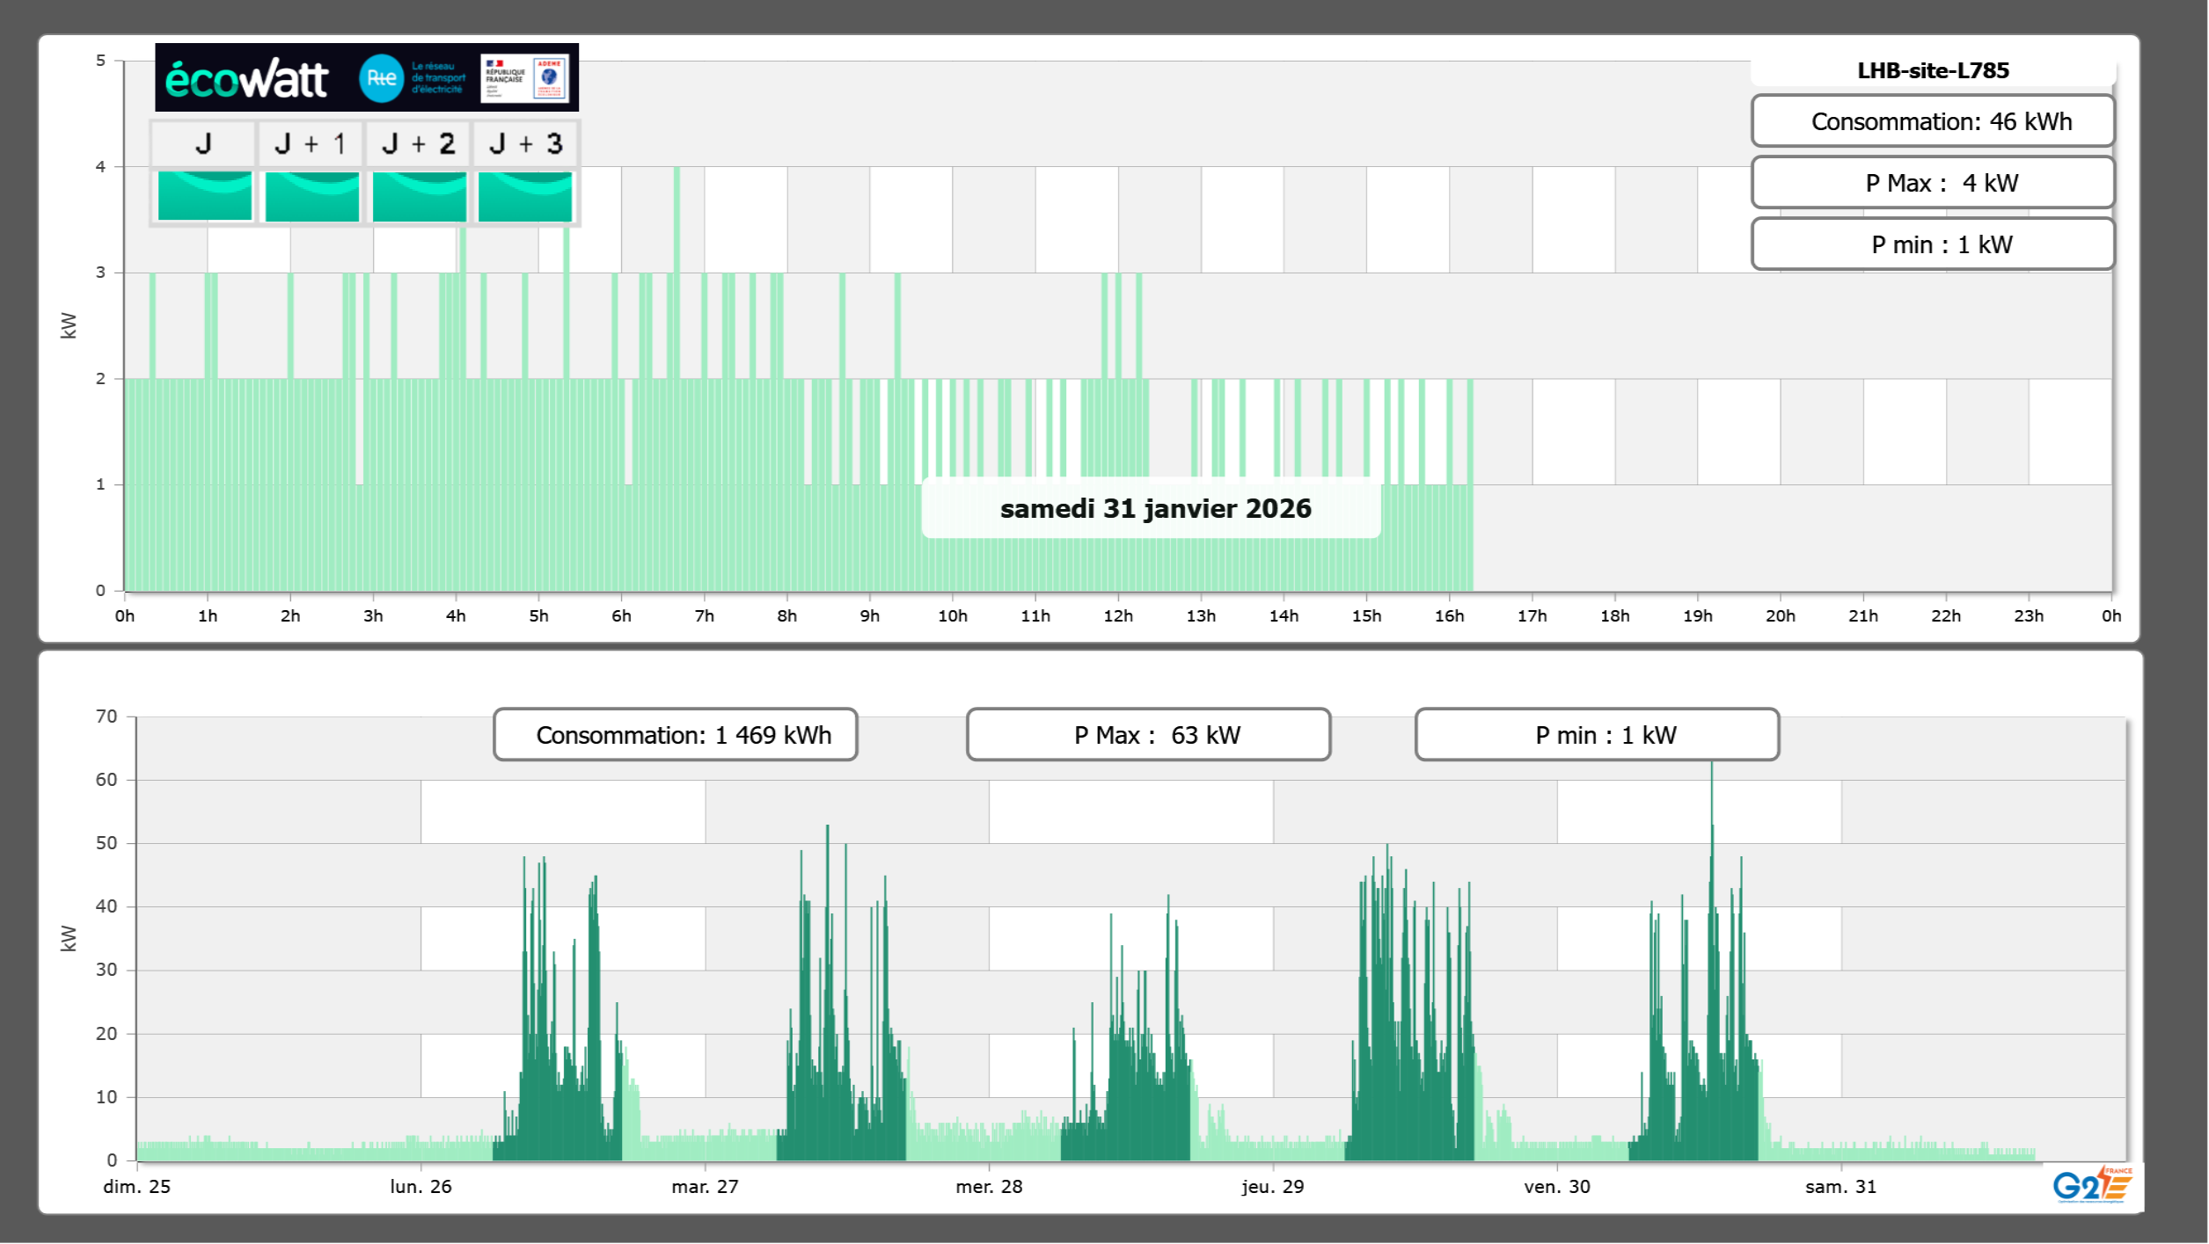Click the P Max : 4 kW box
The width and height of the screenshot is (2209, 1244).
[1932, 183]
